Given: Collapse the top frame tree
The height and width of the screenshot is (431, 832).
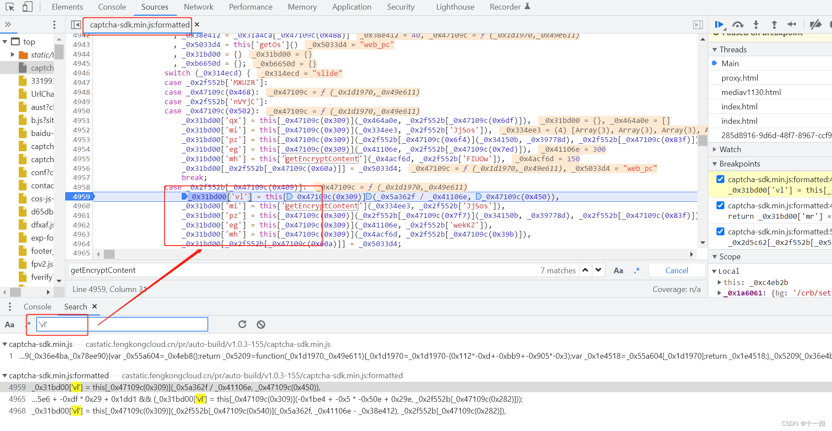Looking at the screenshot, I should (x=5, y=42).
